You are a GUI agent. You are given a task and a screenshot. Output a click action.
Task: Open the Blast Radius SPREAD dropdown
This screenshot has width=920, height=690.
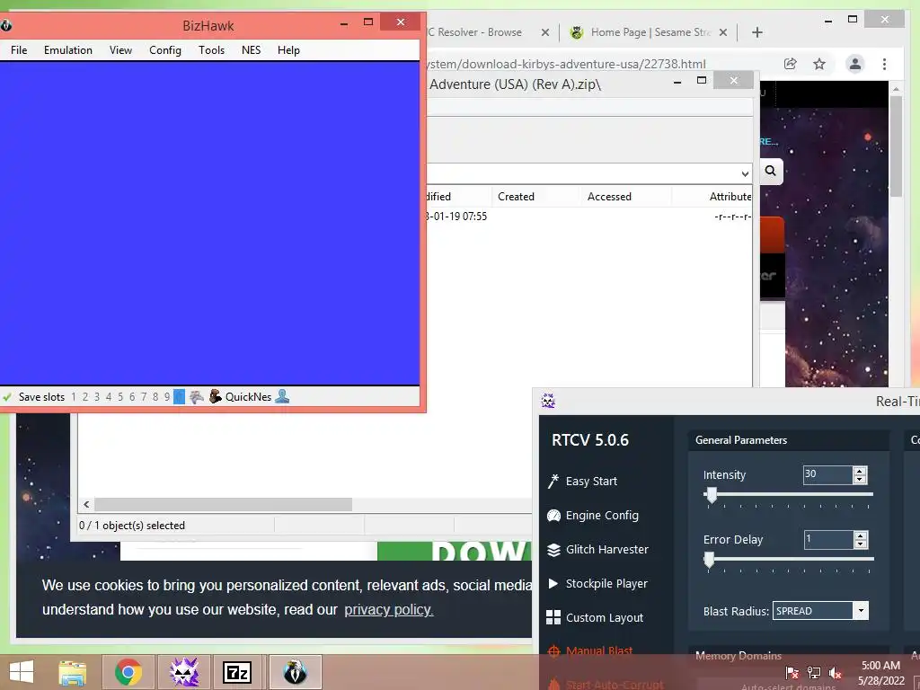click(861, 611)
